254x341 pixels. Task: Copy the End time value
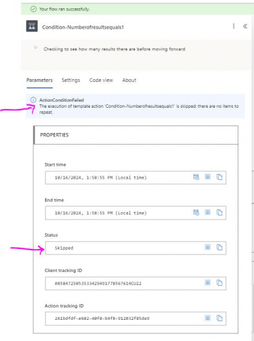pyautogui.click(x=219, y=212)
